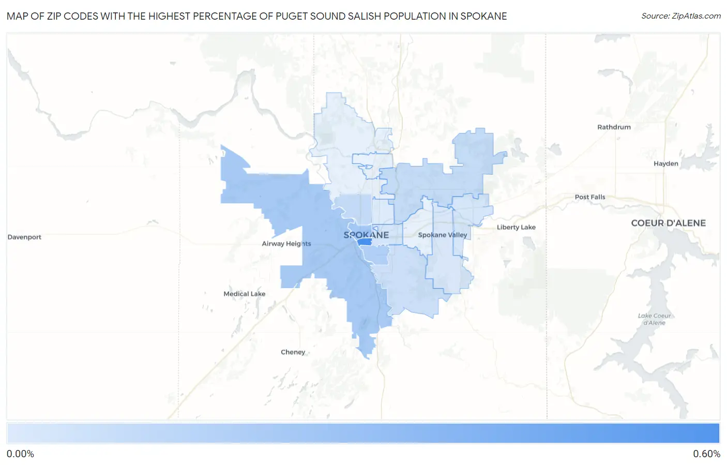Click the Hayden town label
The width and height of the screenshot is (727, 465).
click(665, 163)
